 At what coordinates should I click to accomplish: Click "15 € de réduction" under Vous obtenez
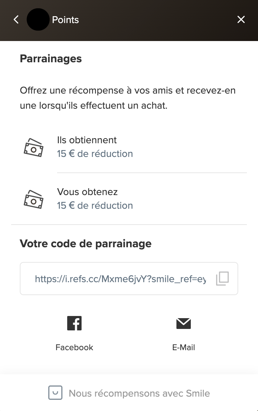pyautogui.click(x=95, y=205)
